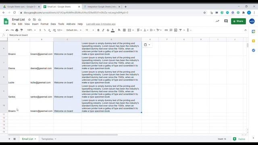
Task: Move the document to a folder
Action: pyautogui.click(x=34, y=20)
